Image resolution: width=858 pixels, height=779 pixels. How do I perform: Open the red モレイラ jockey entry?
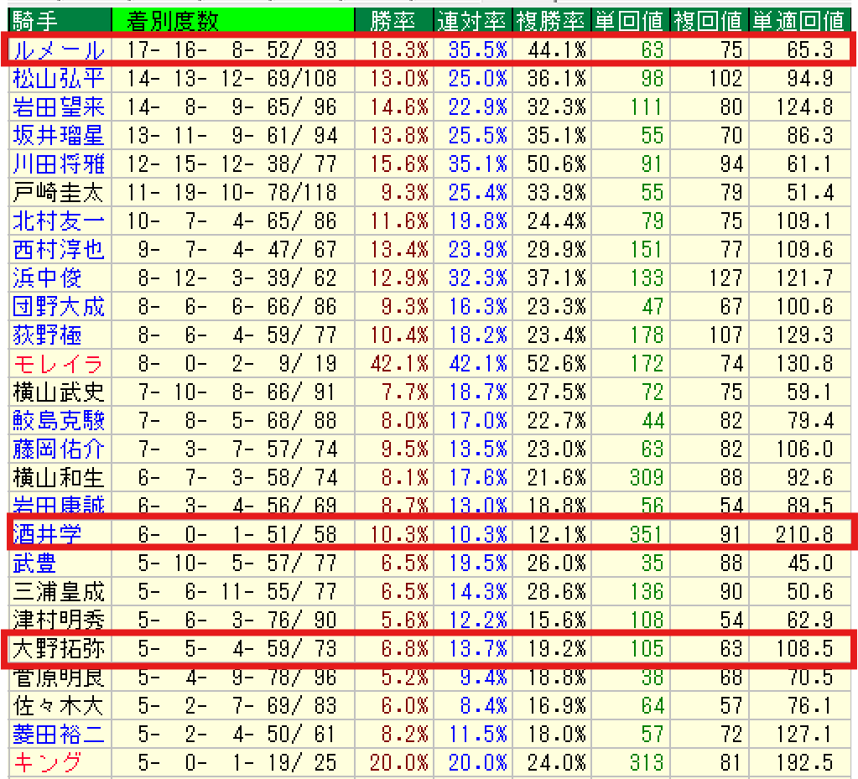click(59, 363)
